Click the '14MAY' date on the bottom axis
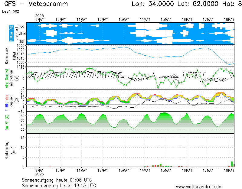 (145, 170)
